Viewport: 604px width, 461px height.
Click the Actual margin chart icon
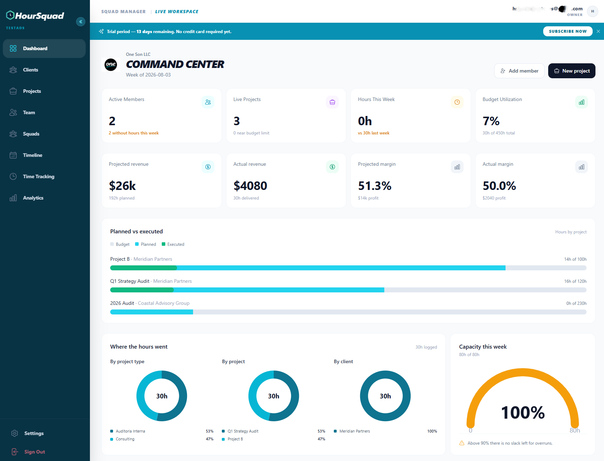pyautogui.click(x=582, y=167)
